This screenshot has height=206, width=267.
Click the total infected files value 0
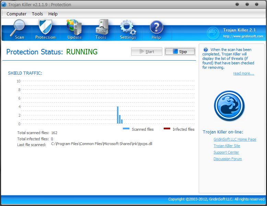[x=52, y=139]
